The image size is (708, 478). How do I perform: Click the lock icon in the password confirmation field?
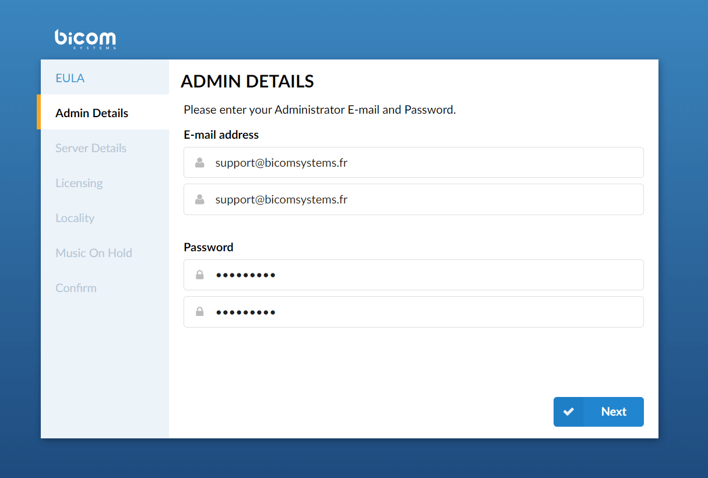point(199,312)
